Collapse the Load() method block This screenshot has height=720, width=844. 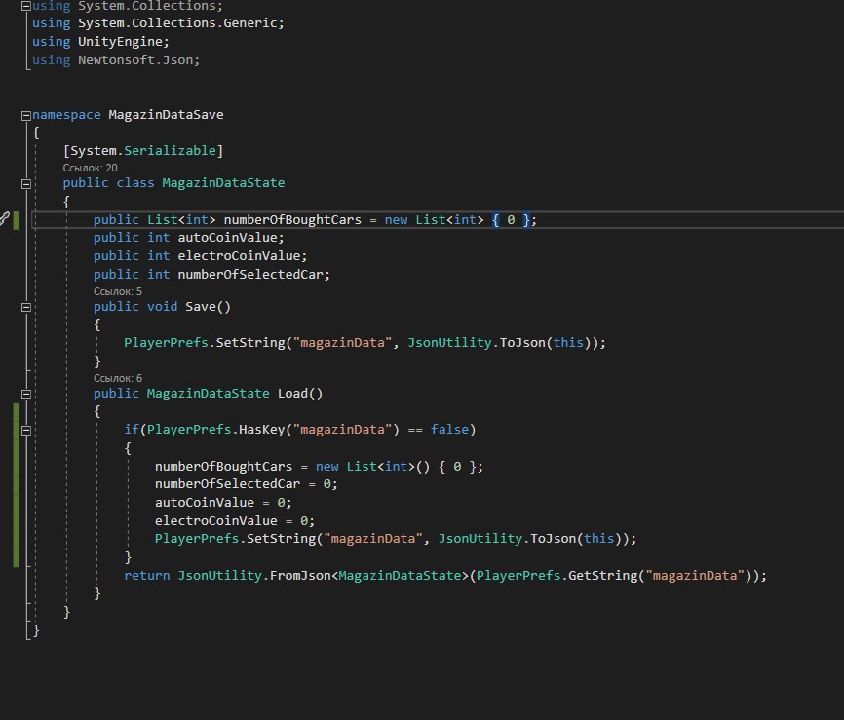(x=26, y=395)
